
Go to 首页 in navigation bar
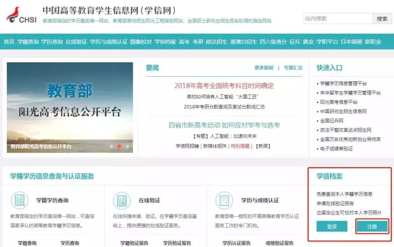point(9,42)
